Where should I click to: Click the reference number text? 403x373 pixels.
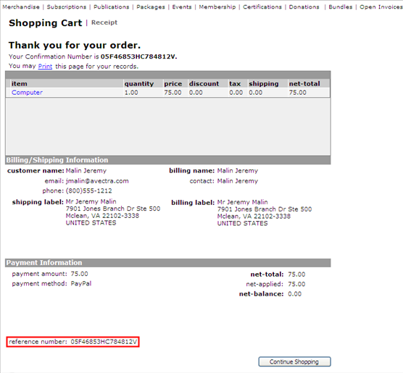pyautogui.click(x=73, y=342)
